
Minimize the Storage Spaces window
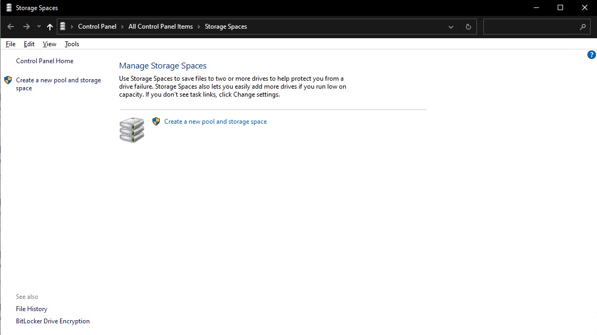tap(536, 7)
